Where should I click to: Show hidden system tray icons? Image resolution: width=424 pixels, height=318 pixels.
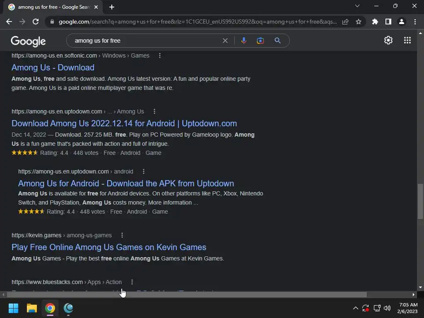pyautogui.click(x=356, y=308)
